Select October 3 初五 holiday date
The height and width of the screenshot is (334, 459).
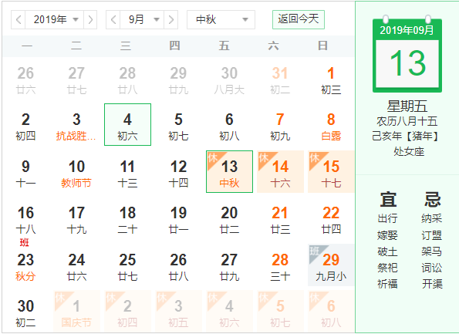(178, 312)
